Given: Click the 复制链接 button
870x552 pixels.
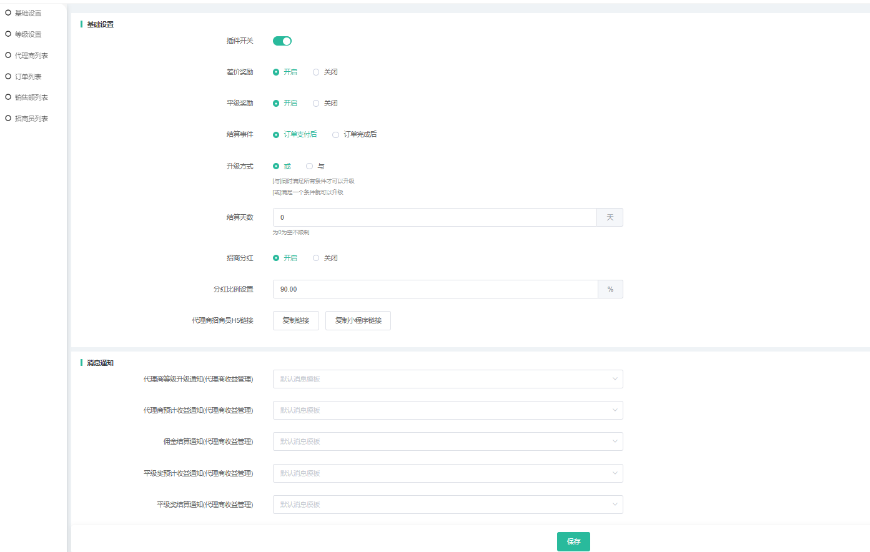Looking at the screenshot, I should 296,320.
